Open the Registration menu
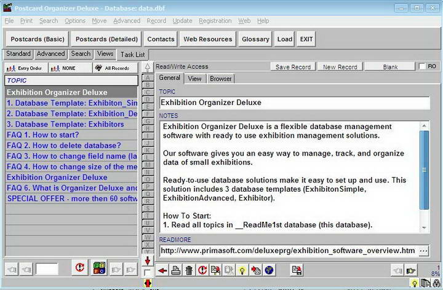 click(215, 21)
